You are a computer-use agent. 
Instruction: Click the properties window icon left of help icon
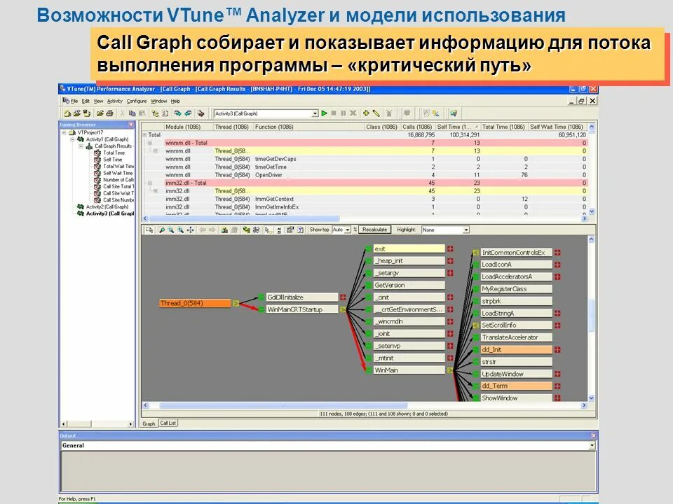(x=290, y=230)
